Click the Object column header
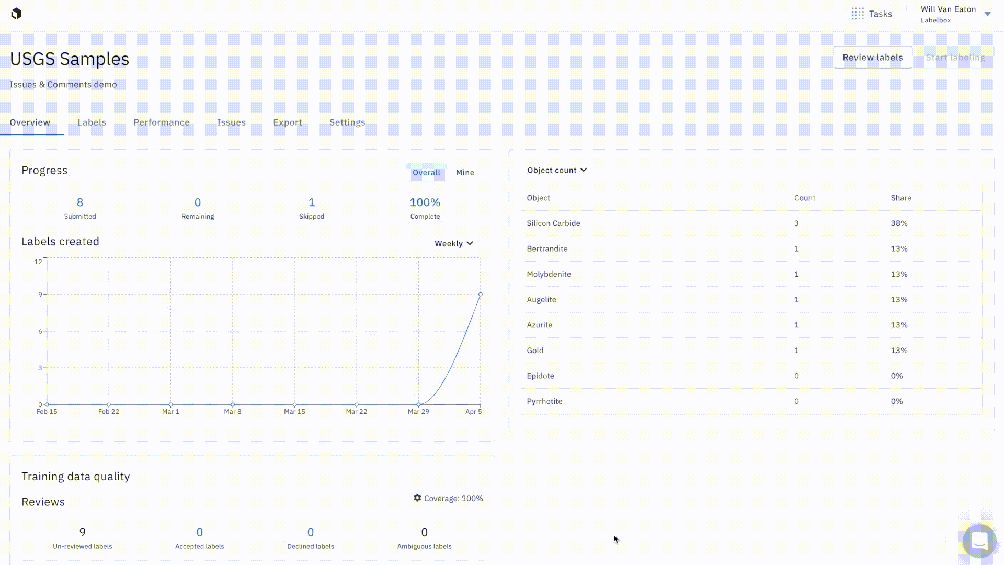The height and width of the screenshot is (565, 1004). pyautogui.click(x=538, y=198)
